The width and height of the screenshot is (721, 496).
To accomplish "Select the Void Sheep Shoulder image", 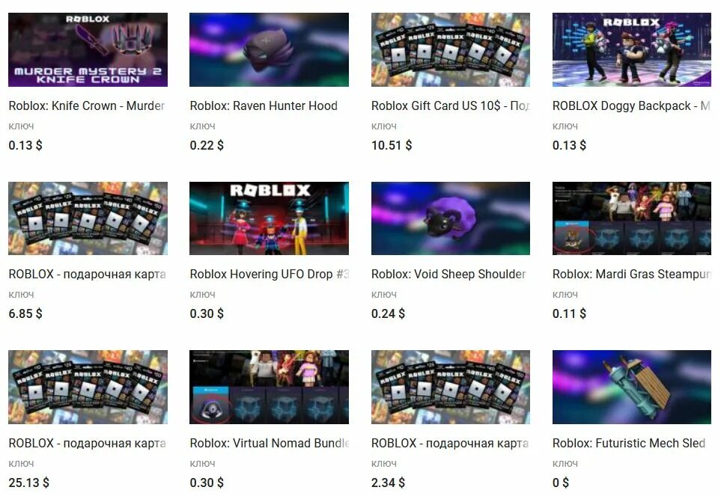I will (x=451, y=218).
